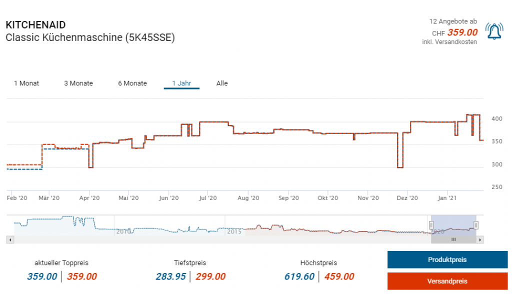Image resolution: width=512 pixels, height=294 pixels.
Task: Click the aktueller Toppreis label
Action: [x=61, y=262]
